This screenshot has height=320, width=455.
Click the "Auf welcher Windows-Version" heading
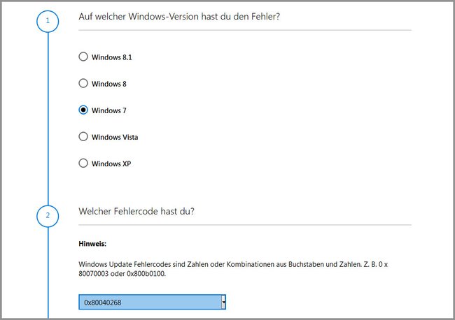[179, 17]
